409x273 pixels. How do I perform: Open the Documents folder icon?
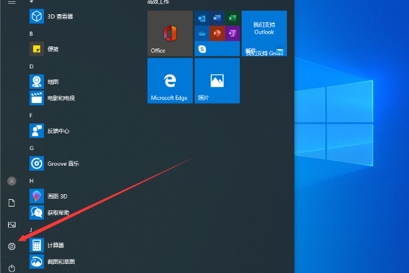pos(12,203)
